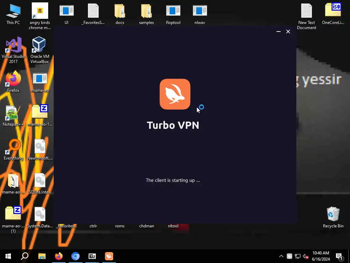Viewport: 350px width, 263px height.
Task: Click the grey tray application icon
Action: [289, 256]
